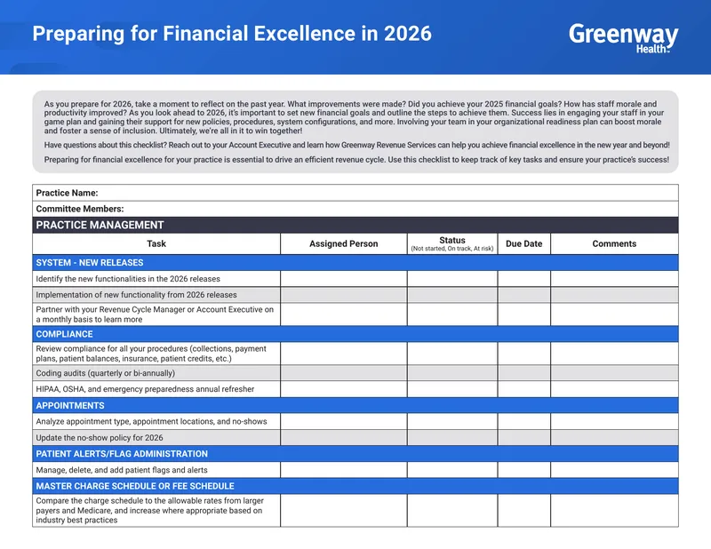This screenshot has width=711, height=549.
Task: Click Due Date cell for 'Partner with your Revenue Cycle Manager'
Action: coord(523,314)
